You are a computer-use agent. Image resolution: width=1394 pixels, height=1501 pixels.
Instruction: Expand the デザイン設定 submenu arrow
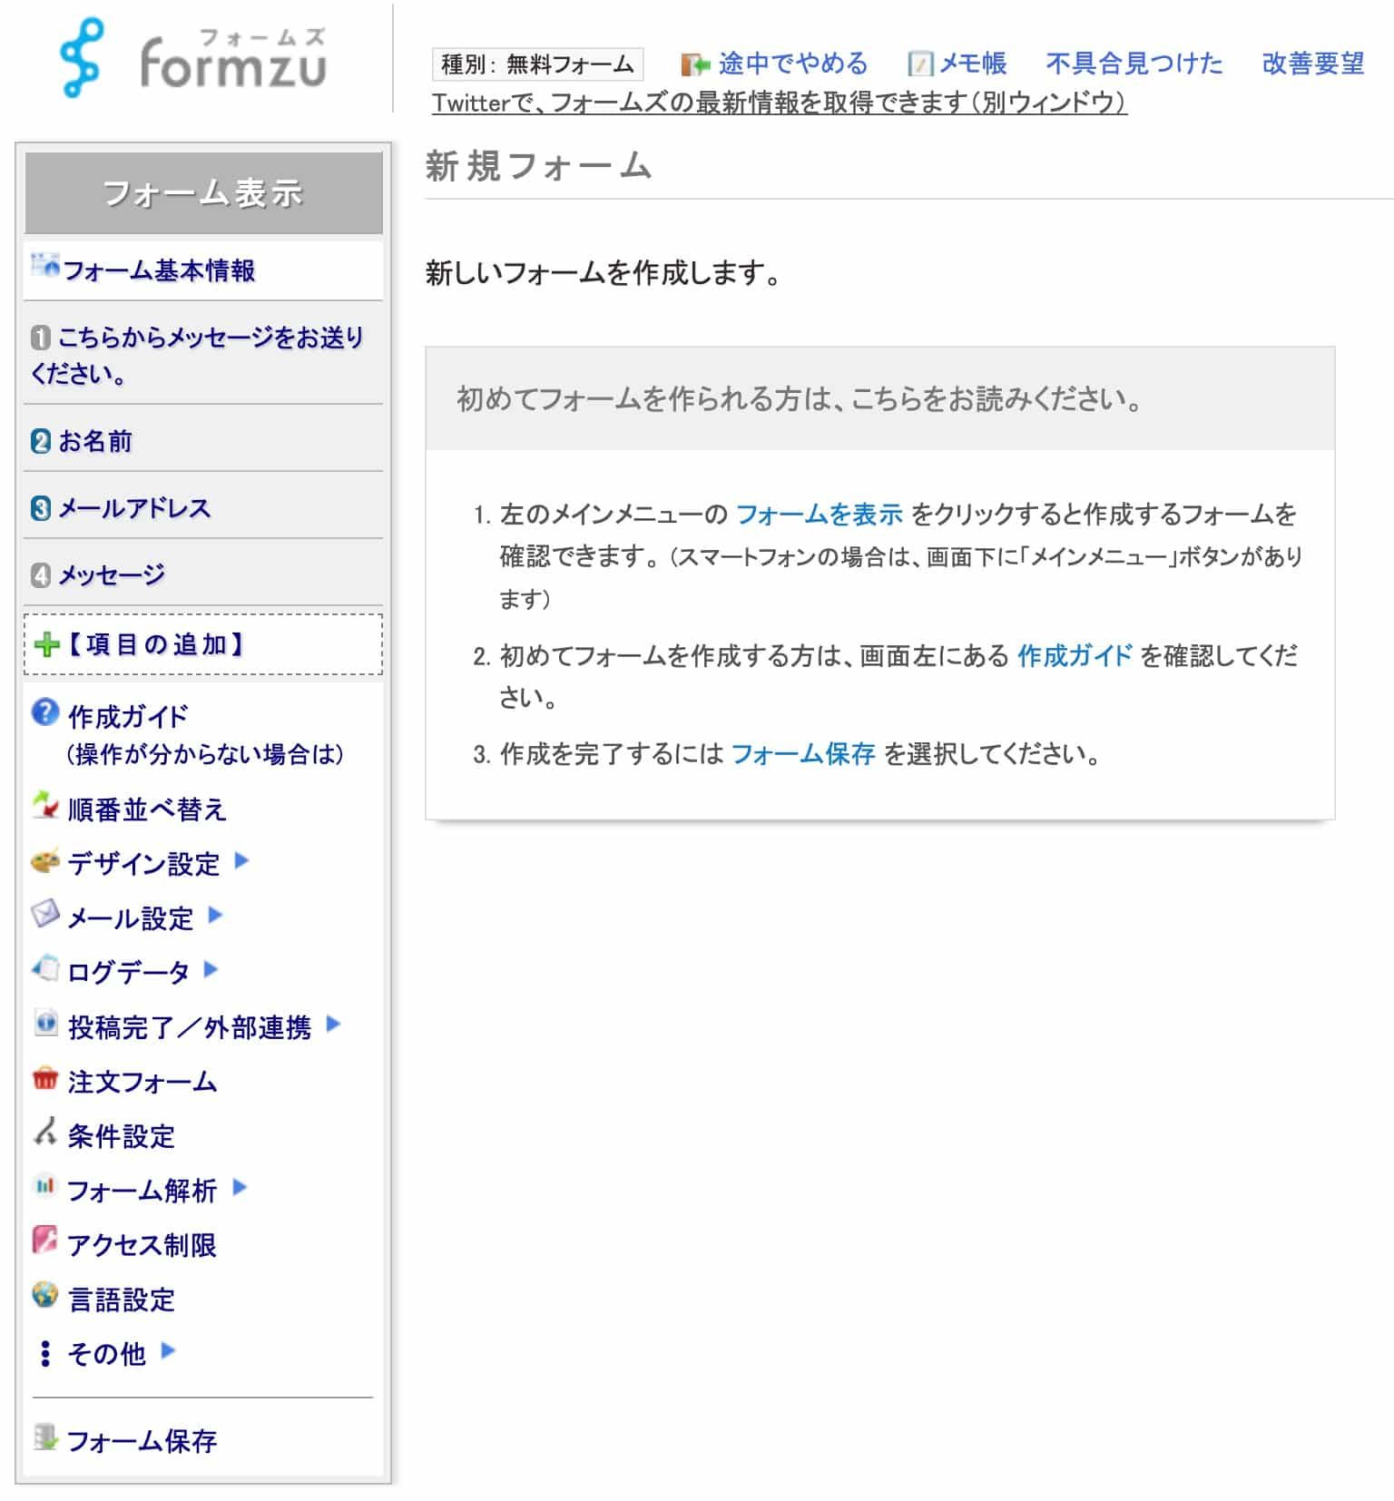pos(241,860)
